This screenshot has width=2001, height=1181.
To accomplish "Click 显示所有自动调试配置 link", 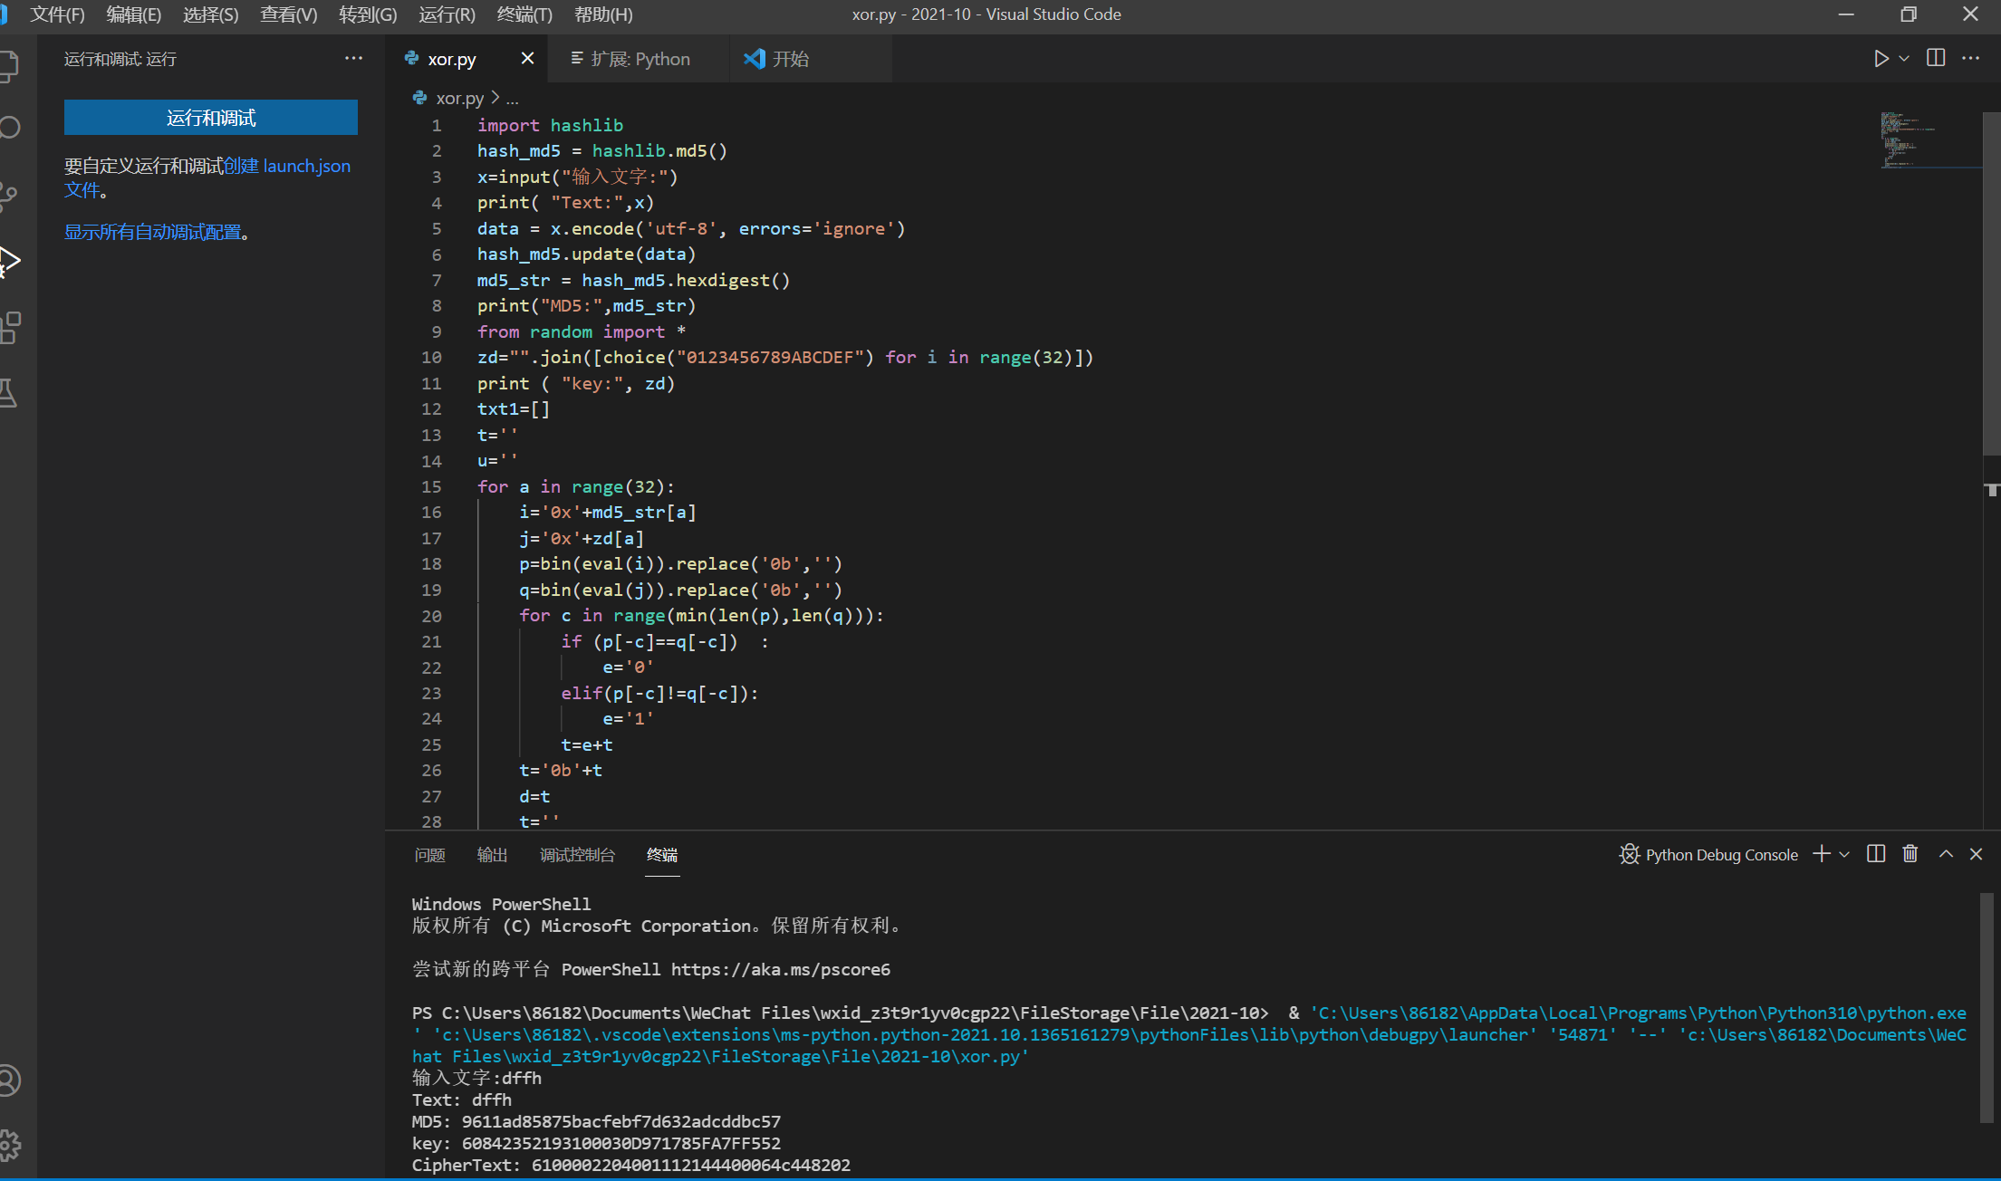I will pyautogui.click(x=152, y=232).
